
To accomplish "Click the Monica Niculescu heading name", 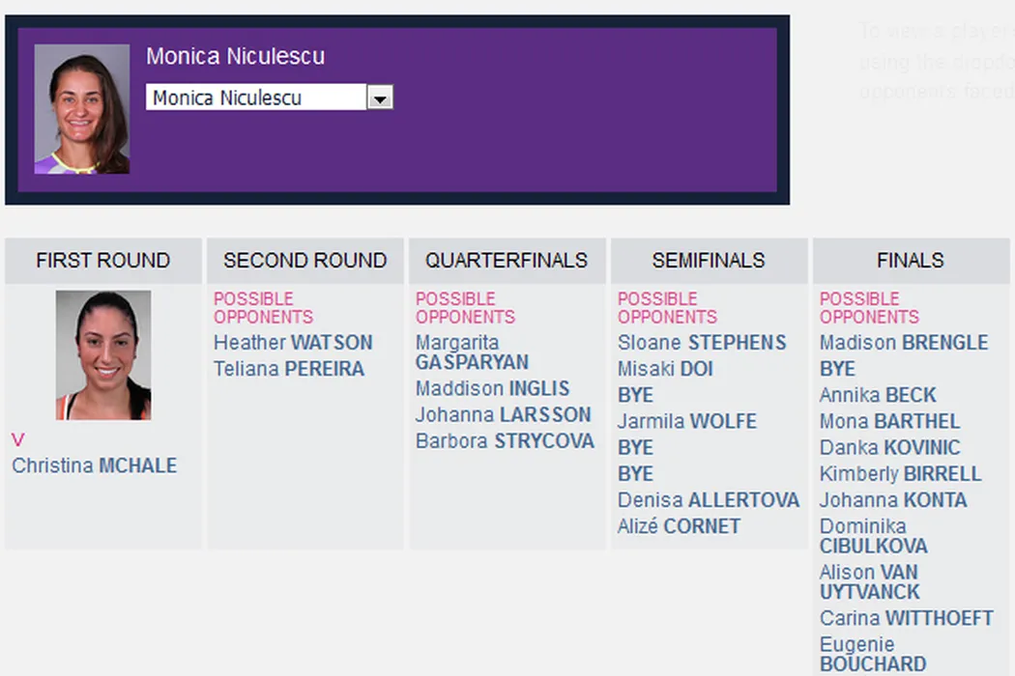I will tap(235, 56).
